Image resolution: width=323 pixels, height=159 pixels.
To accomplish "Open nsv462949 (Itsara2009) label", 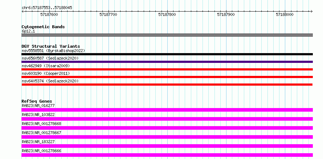I will pos(46,66).
